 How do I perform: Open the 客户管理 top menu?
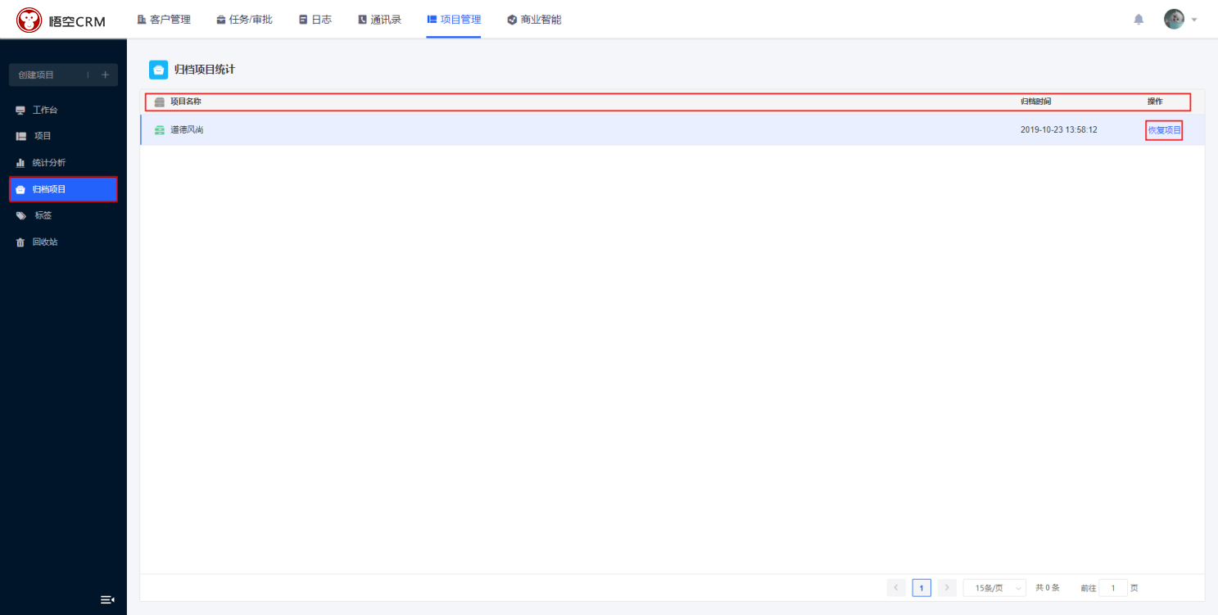click(164, 20)
